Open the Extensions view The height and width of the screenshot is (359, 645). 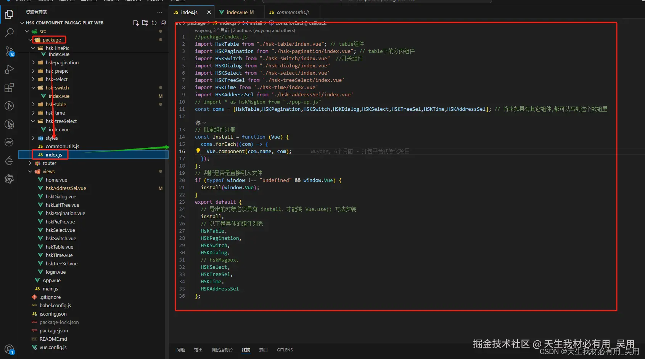pos(9,88)
